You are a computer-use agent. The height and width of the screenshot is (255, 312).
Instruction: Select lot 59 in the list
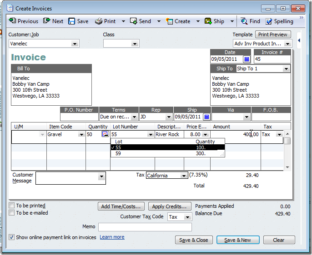[x=168, y=153]
